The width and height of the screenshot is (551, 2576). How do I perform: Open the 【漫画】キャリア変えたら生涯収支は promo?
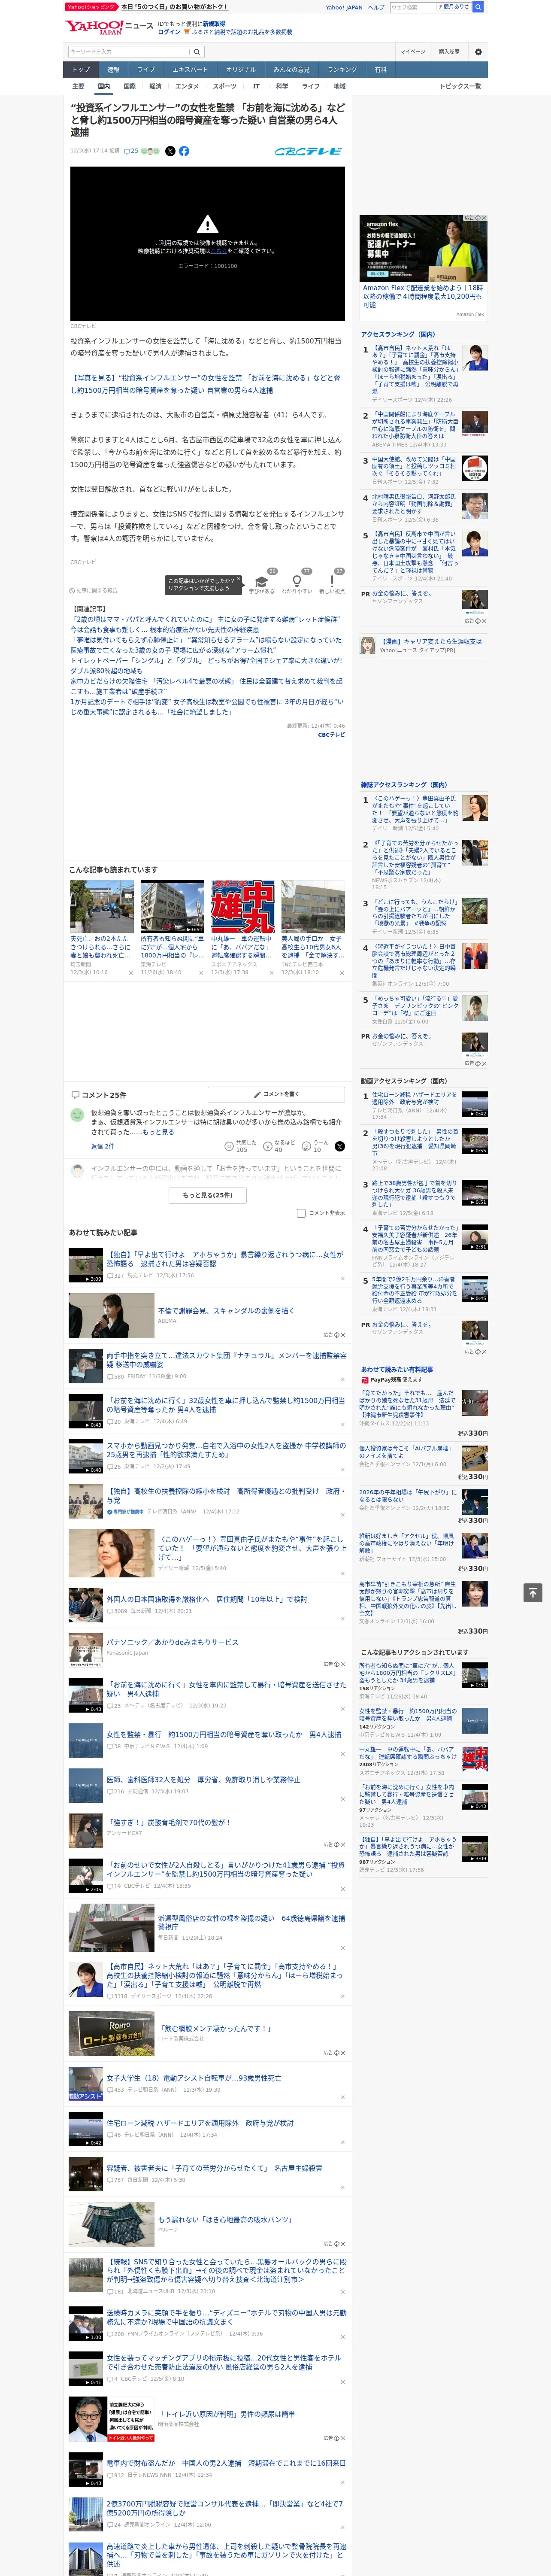tap(430, 642)
